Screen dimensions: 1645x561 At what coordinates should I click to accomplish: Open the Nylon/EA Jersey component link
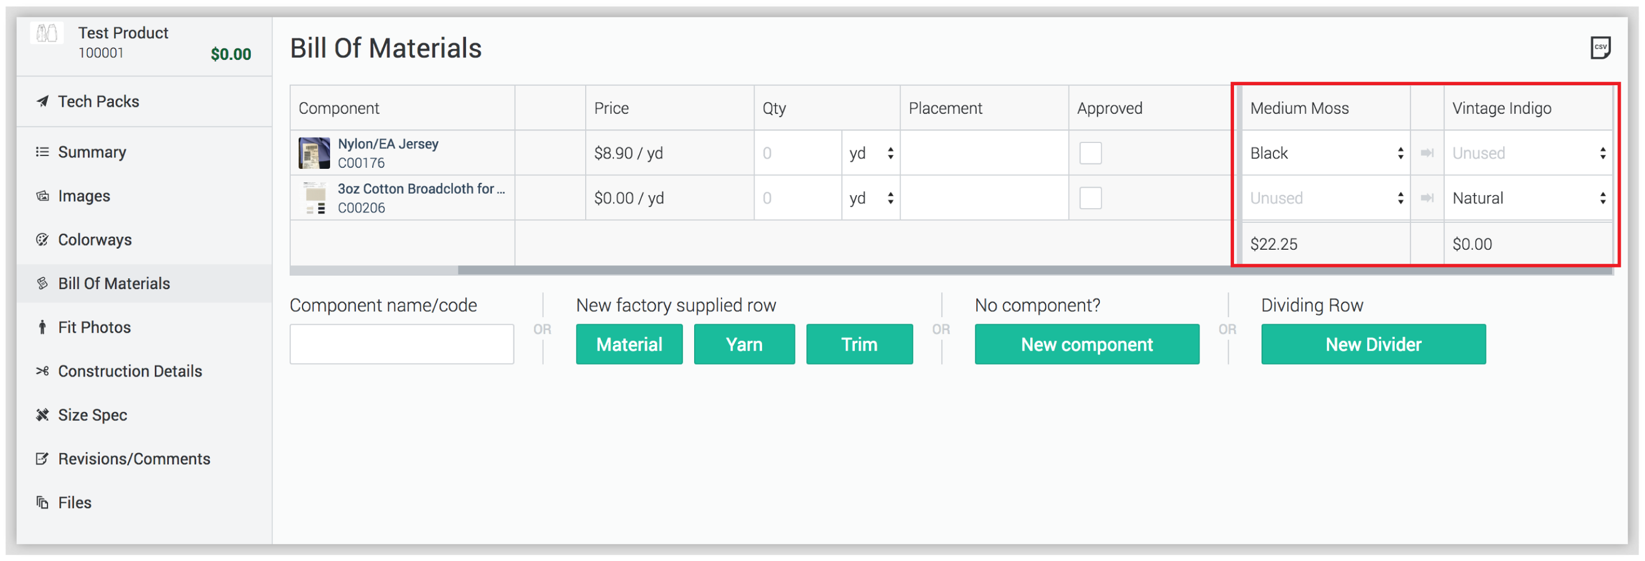388,145
